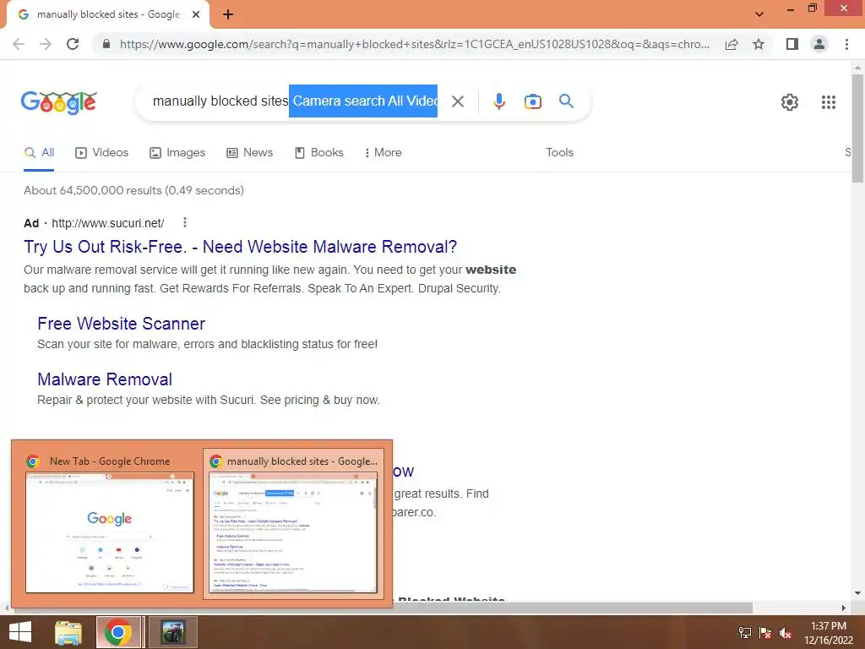Search by image with the camera icon
This screenshot has width=865, height=649.
point(533,101)
